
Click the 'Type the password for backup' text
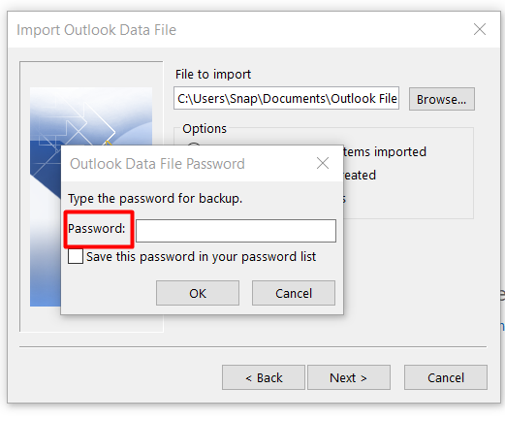click(x=155, y=199)
